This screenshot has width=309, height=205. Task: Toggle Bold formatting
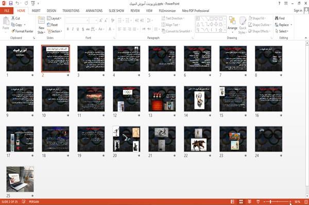(x=68, y=29)
